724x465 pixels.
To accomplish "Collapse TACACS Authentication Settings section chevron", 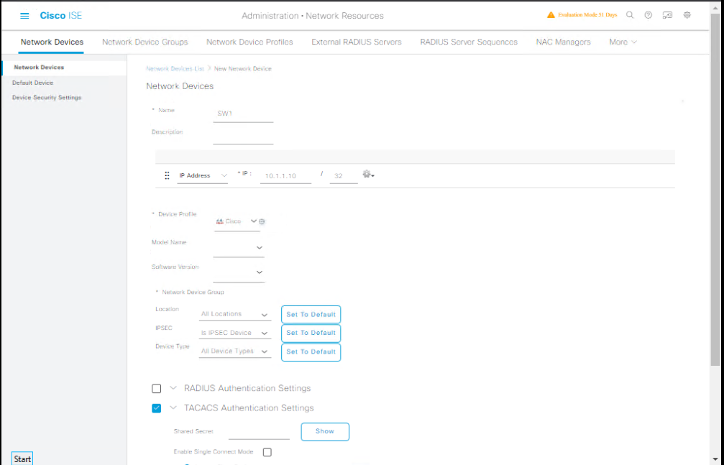I will click(x=173, y=408).
